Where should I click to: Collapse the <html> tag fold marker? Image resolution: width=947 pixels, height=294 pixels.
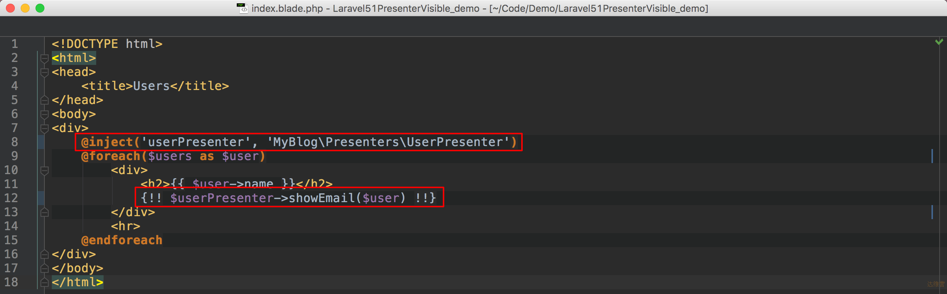tap(44, 58)
